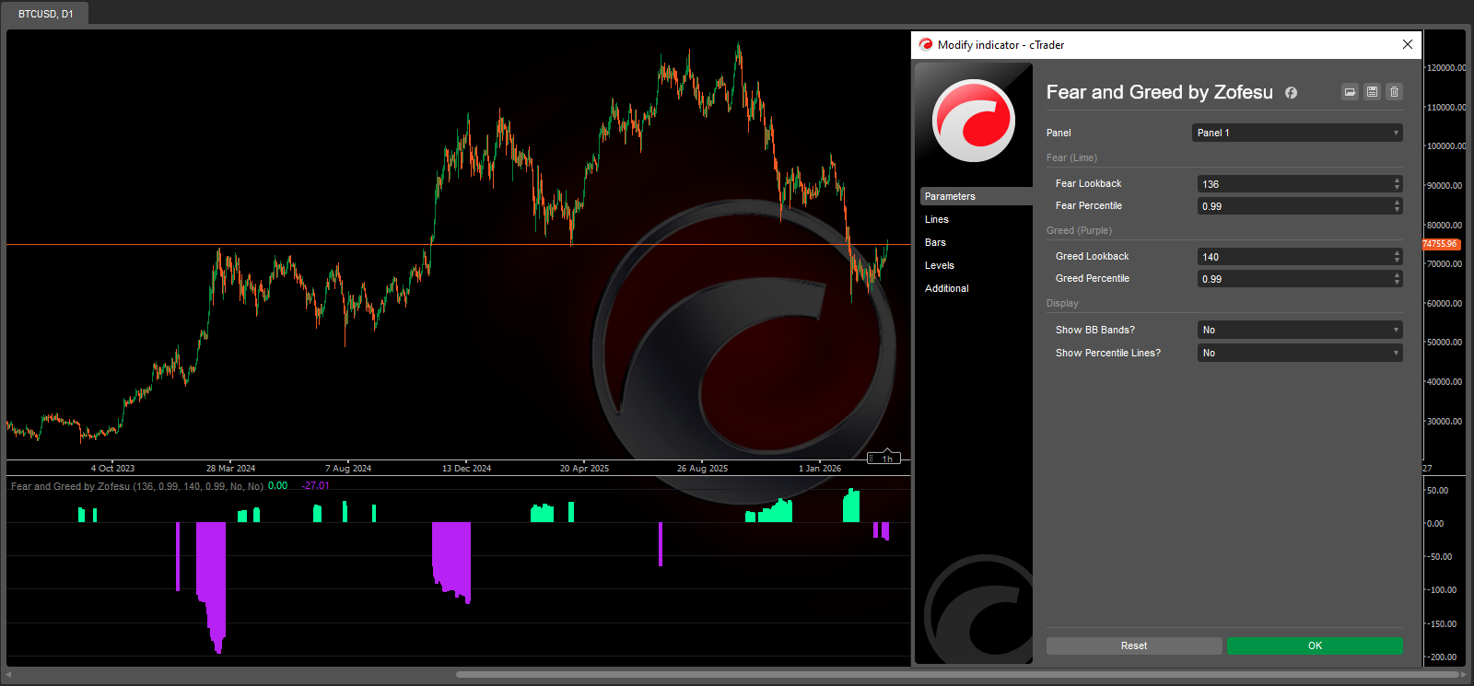This screenshot has height=686, width=1474.
Task: Click the horizontal chart scrollbar
Action: pos(958,675)
